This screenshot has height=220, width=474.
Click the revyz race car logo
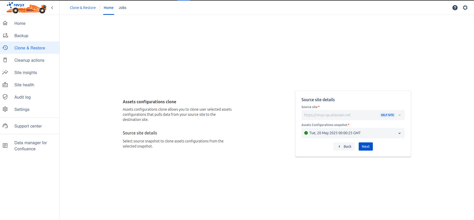coord(26,8)
